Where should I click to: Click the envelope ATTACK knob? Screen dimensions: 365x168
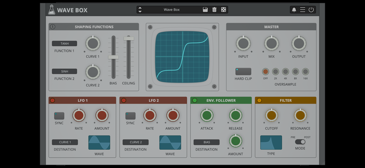[207, 115]
